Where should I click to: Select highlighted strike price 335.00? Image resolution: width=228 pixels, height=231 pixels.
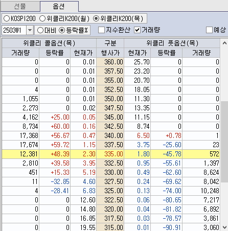(110, 154)
